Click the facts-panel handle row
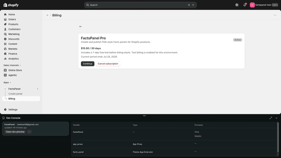281x158 pixels. point(174,152)
